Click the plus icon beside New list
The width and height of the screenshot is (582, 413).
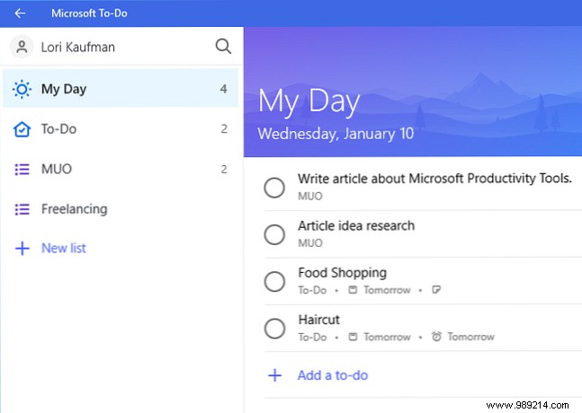tap(22, 248)
